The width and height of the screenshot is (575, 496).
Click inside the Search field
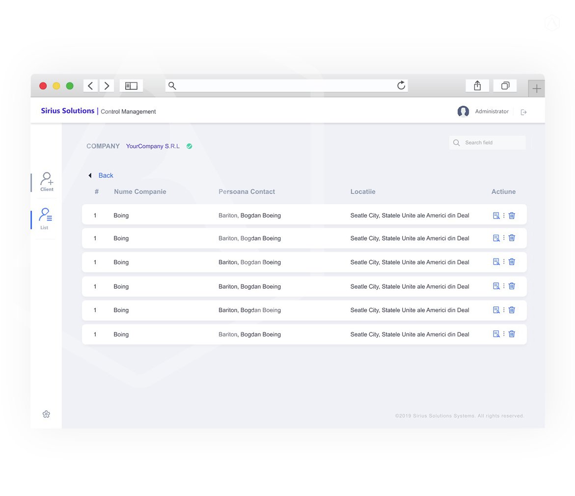click(491, 142)
